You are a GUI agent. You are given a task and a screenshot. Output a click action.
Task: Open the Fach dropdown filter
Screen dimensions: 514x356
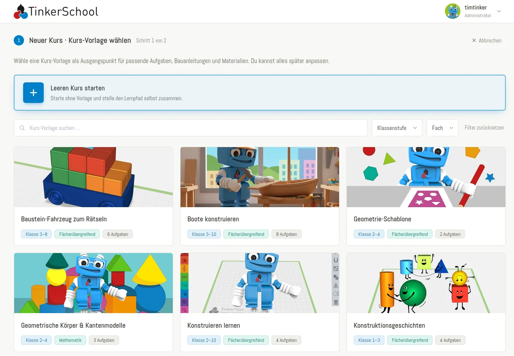coord(442,128)
